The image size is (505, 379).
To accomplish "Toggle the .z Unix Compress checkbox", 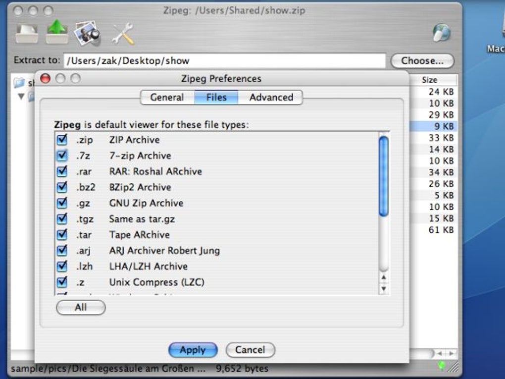I will [62, 282].
